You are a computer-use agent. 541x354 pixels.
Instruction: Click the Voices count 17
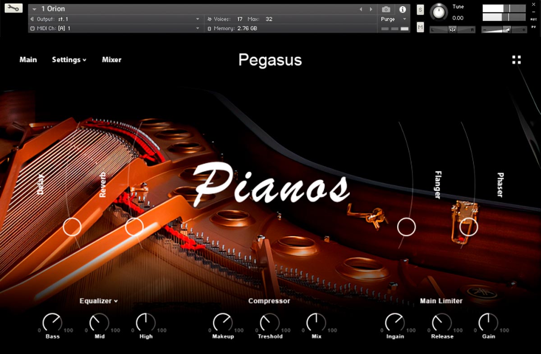[240, 19]
